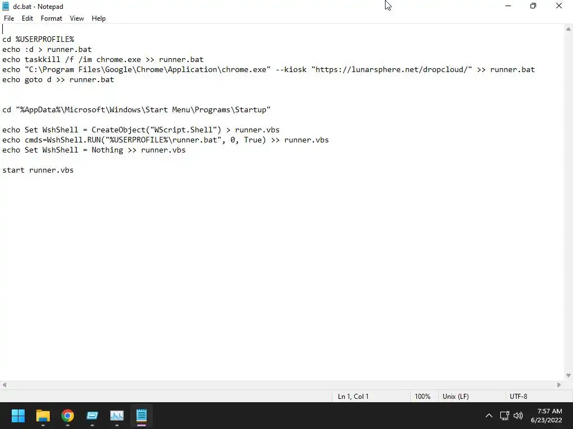Viewport: 573px width, 429px height.
Task: Open the Help menu
Action: pos(98,18)
